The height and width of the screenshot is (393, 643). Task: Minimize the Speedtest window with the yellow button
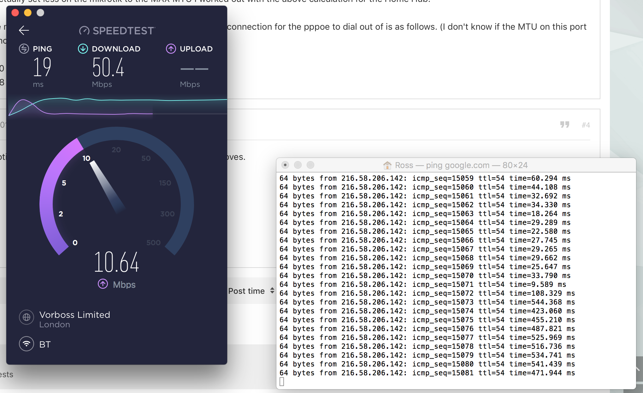click(28, 13)
